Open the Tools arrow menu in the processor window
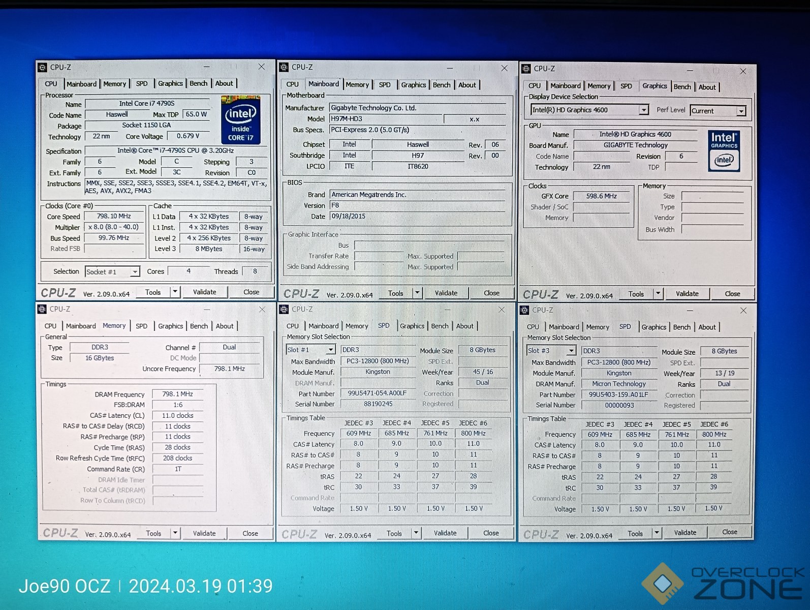 (175, 292)
